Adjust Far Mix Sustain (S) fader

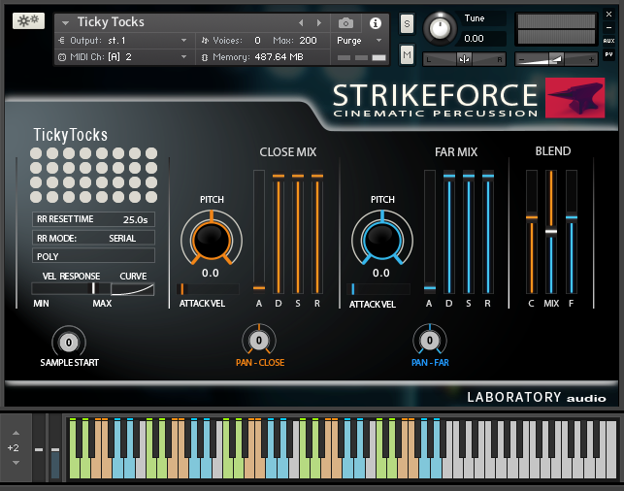pos(469,176)
